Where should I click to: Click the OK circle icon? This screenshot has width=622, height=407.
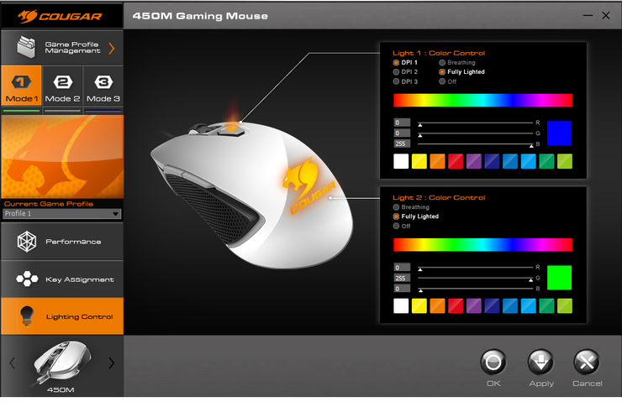point(493,362)
